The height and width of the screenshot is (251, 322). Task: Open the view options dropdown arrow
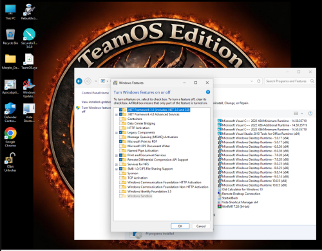tap(302, 114)
